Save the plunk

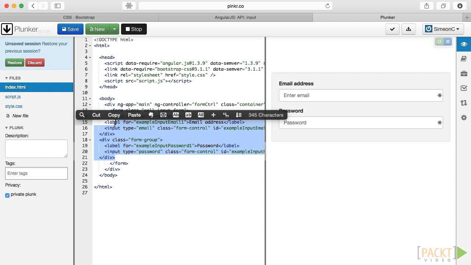tap(70, 29)
